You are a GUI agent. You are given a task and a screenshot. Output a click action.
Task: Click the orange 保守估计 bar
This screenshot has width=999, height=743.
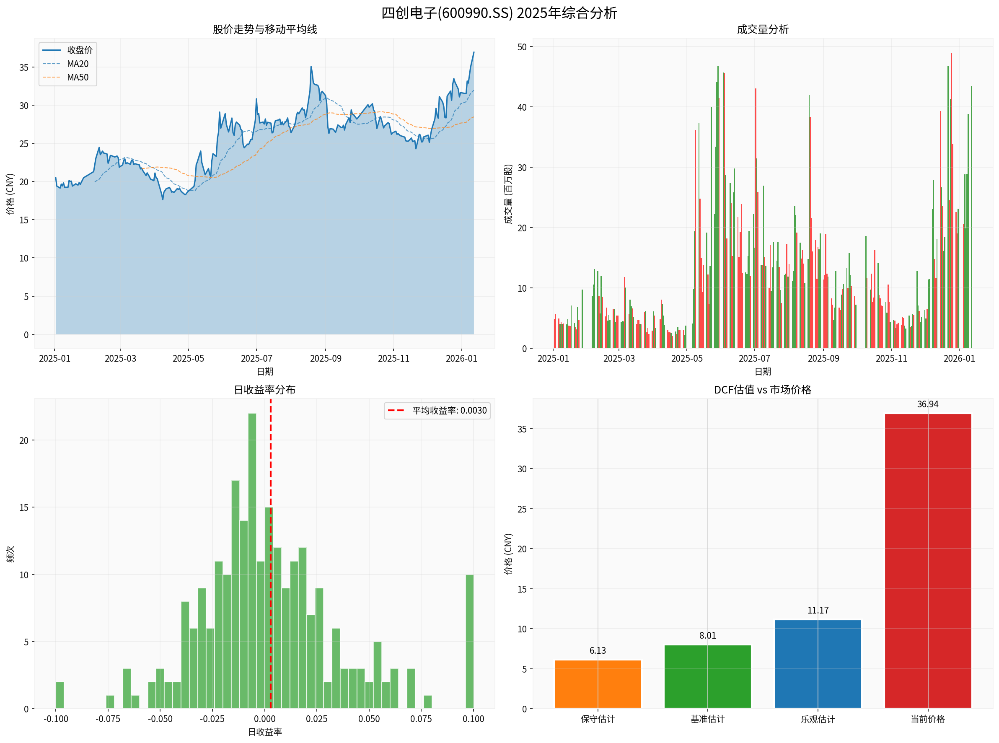598,684
